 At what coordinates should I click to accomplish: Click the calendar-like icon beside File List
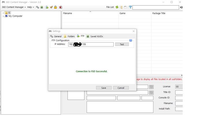click(125, 7)
